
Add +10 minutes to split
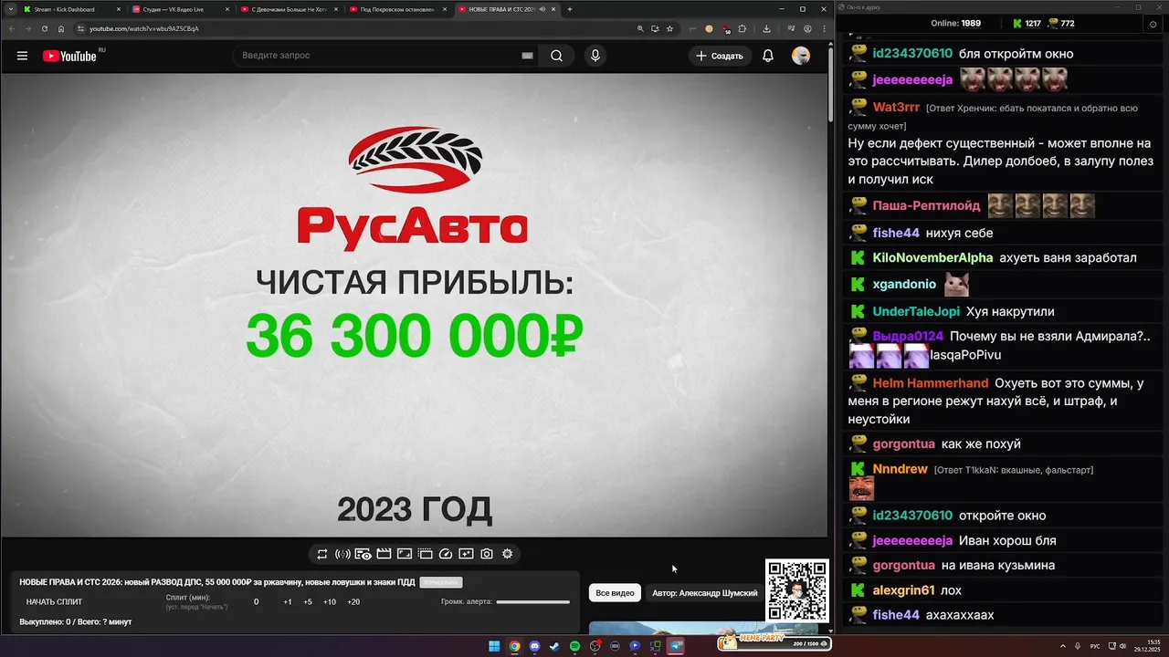tap(330, 602)
